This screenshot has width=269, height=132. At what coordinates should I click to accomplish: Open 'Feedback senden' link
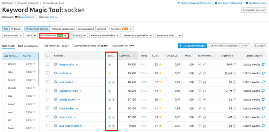[x=256, y=3]
